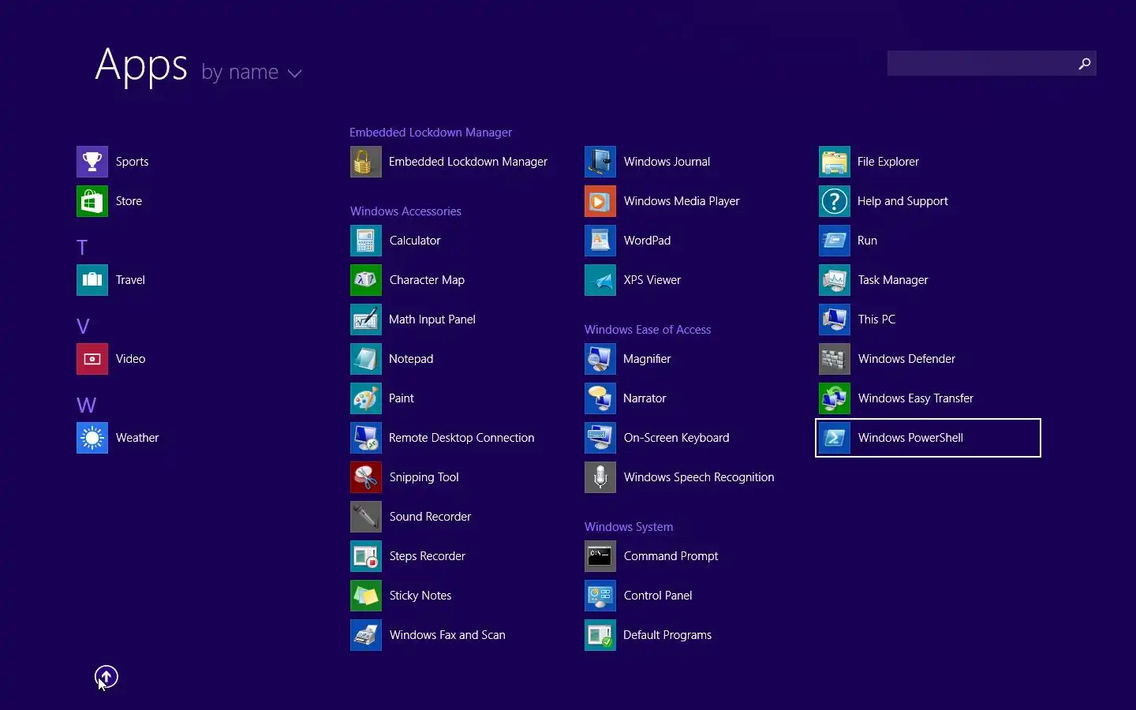Open the Weather sun icon
Screen dimensions: 1136x710
[92, 438]
